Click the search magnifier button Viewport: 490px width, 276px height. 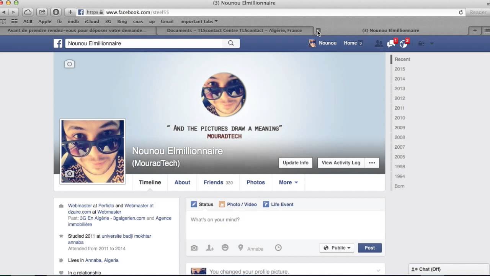pos(231,43)
